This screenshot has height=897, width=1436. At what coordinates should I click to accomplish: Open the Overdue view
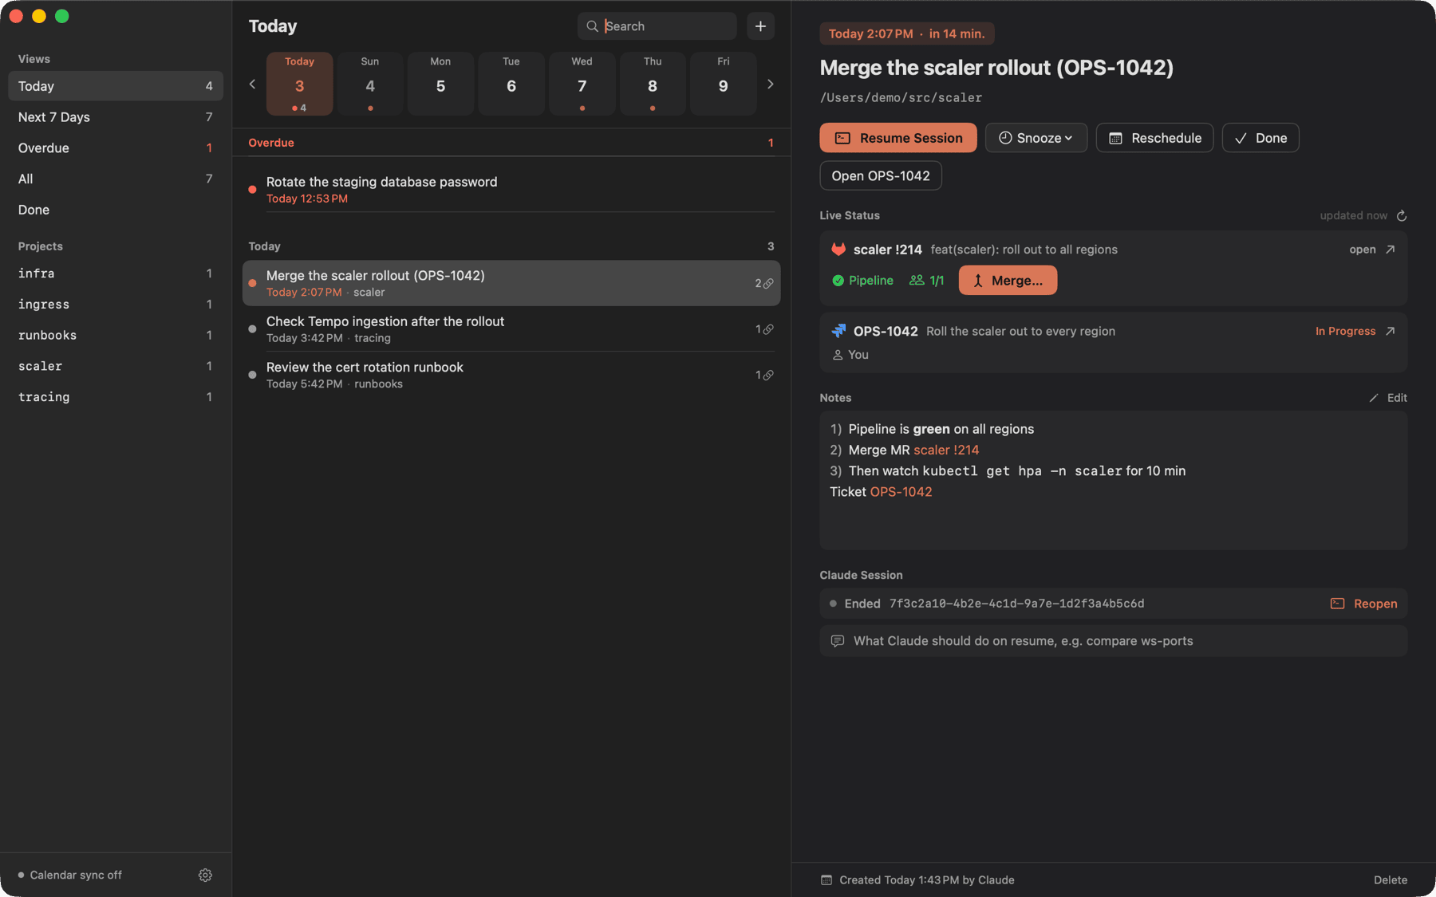(116, 148)
